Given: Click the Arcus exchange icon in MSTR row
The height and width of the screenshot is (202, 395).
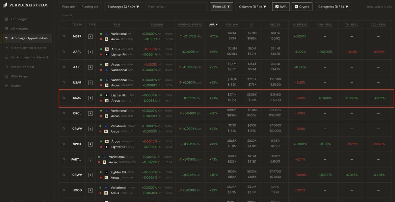Looking at the screenshot, I should tap(106, 39).
